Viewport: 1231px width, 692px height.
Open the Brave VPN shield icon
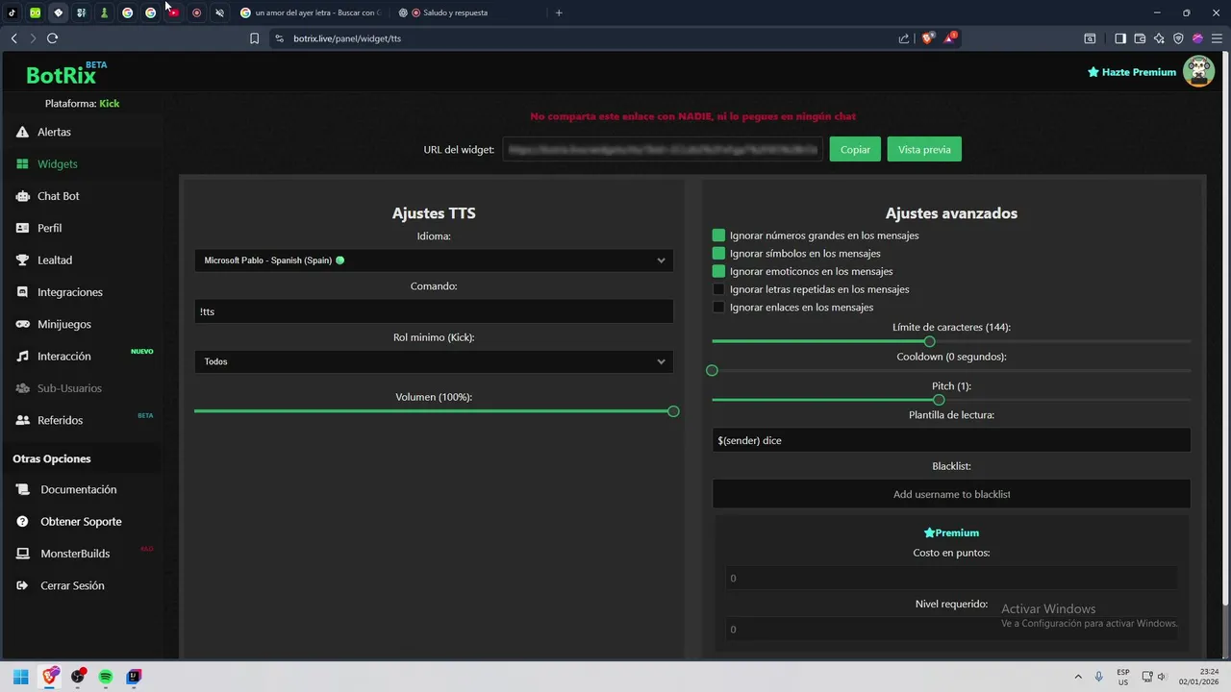[x=1178, y=38]
